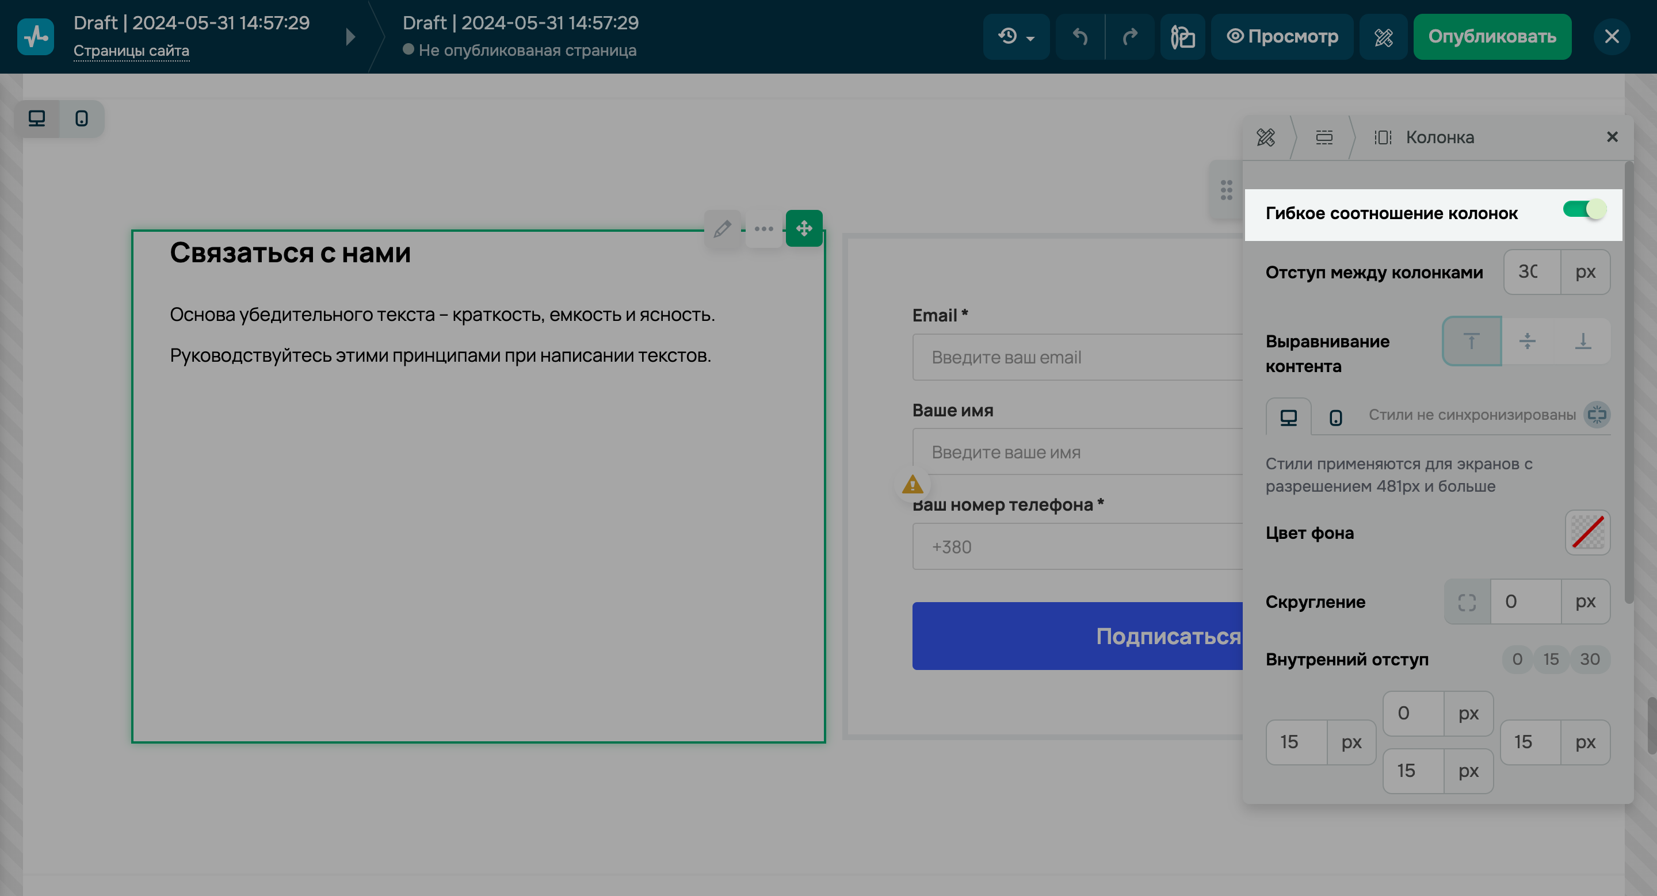Click the design tools icon beside Просмотр

[1383, 37]
